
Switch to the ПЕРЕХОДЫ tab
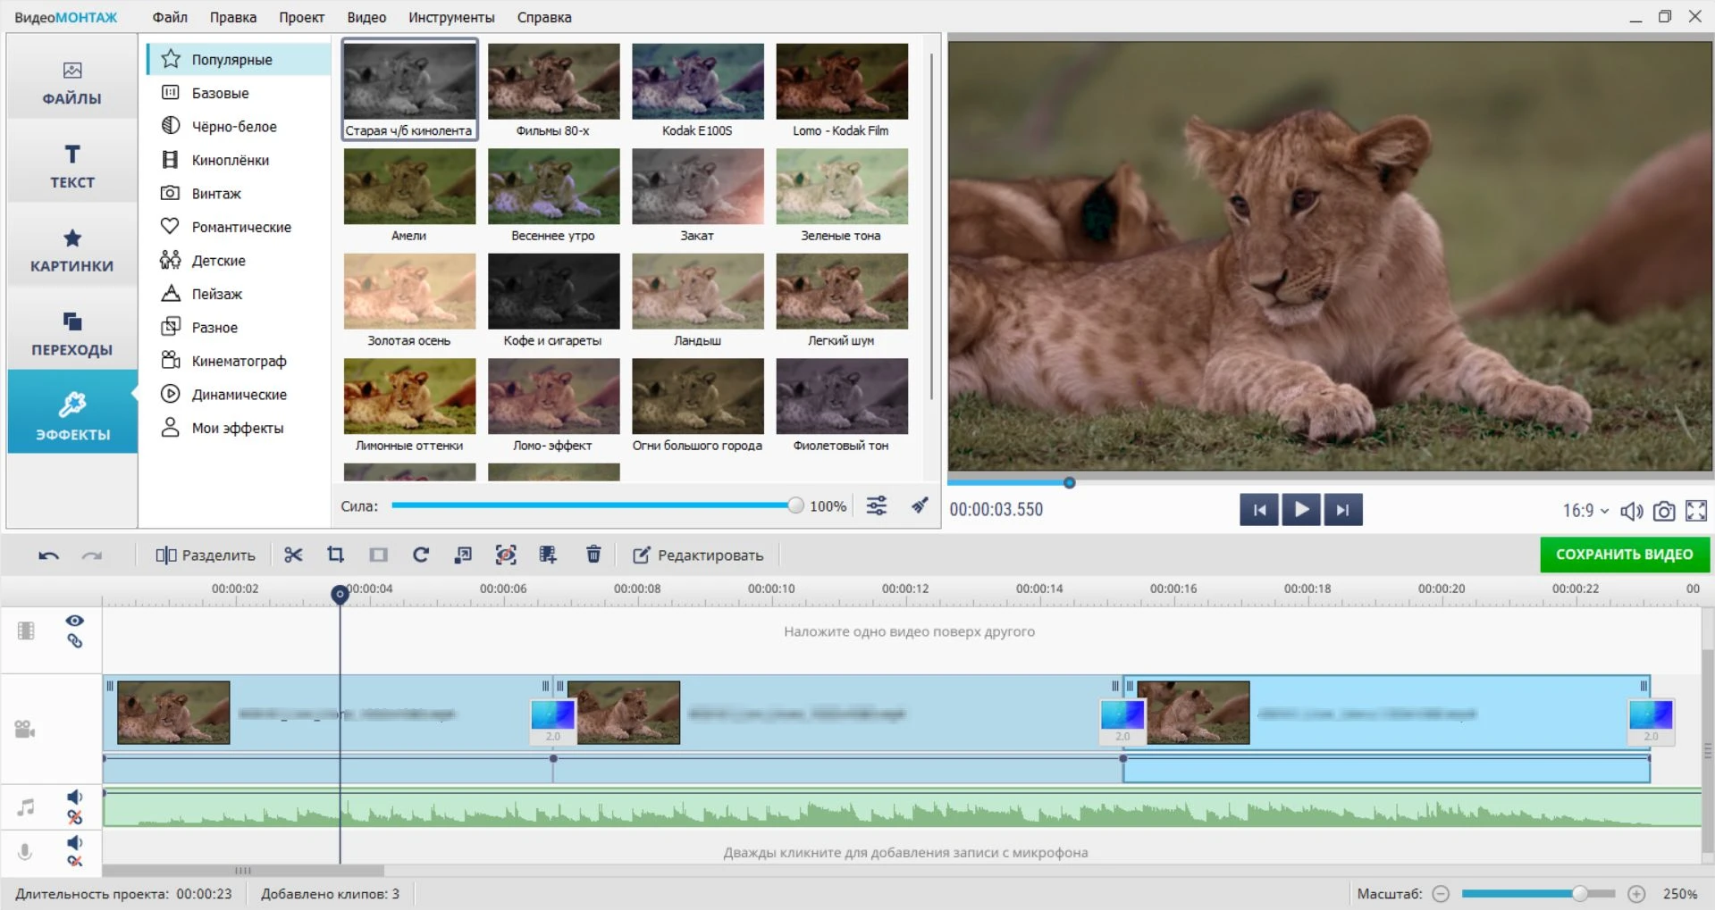(x=72, y=334)
